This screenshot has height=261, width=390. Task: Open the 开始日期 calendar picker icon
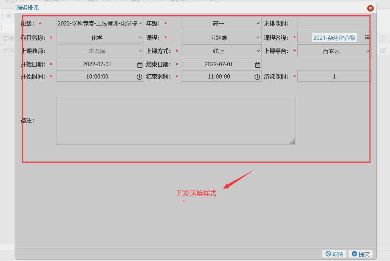pyautogui.click(x=139, y=64)
